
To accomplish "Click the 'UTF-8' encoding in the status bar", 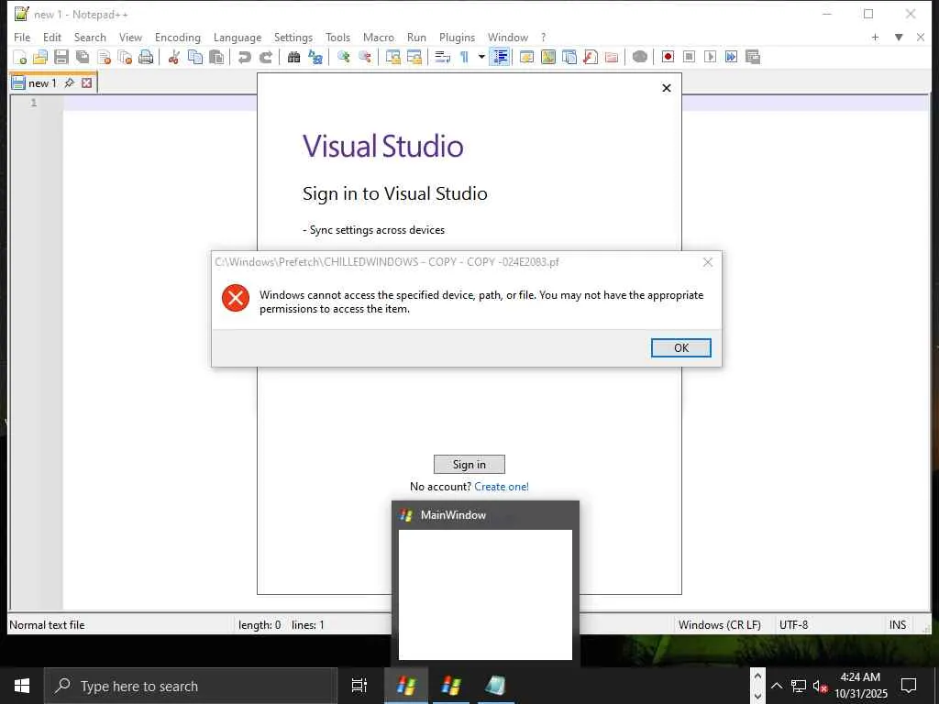I will click(x=793, y=625).
